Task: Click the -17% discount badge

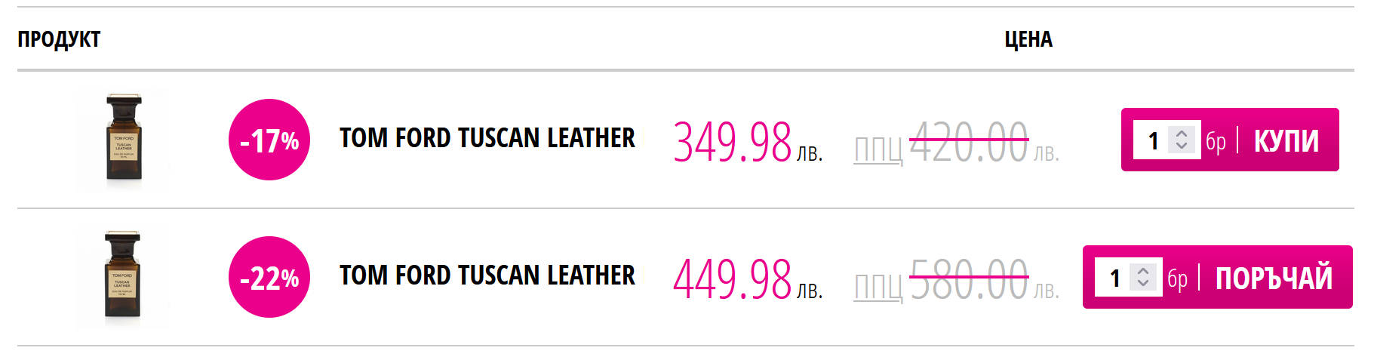Action: click(x=269, y=140)
